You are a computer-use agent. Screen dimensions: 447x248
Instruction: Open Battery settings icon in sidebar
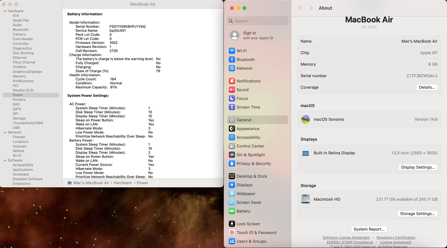click(232, 211)
